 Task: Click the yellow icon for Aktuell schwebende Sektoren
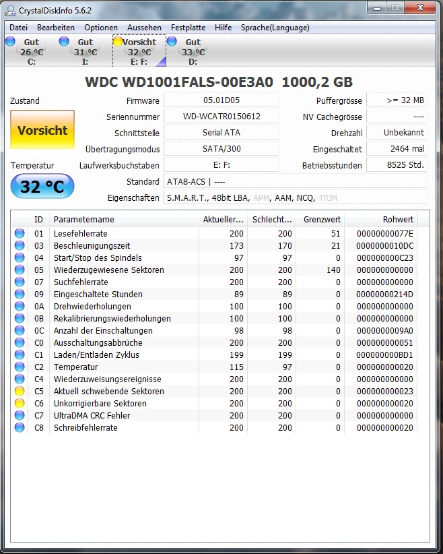pyautogui.click(x=20, y=391)
